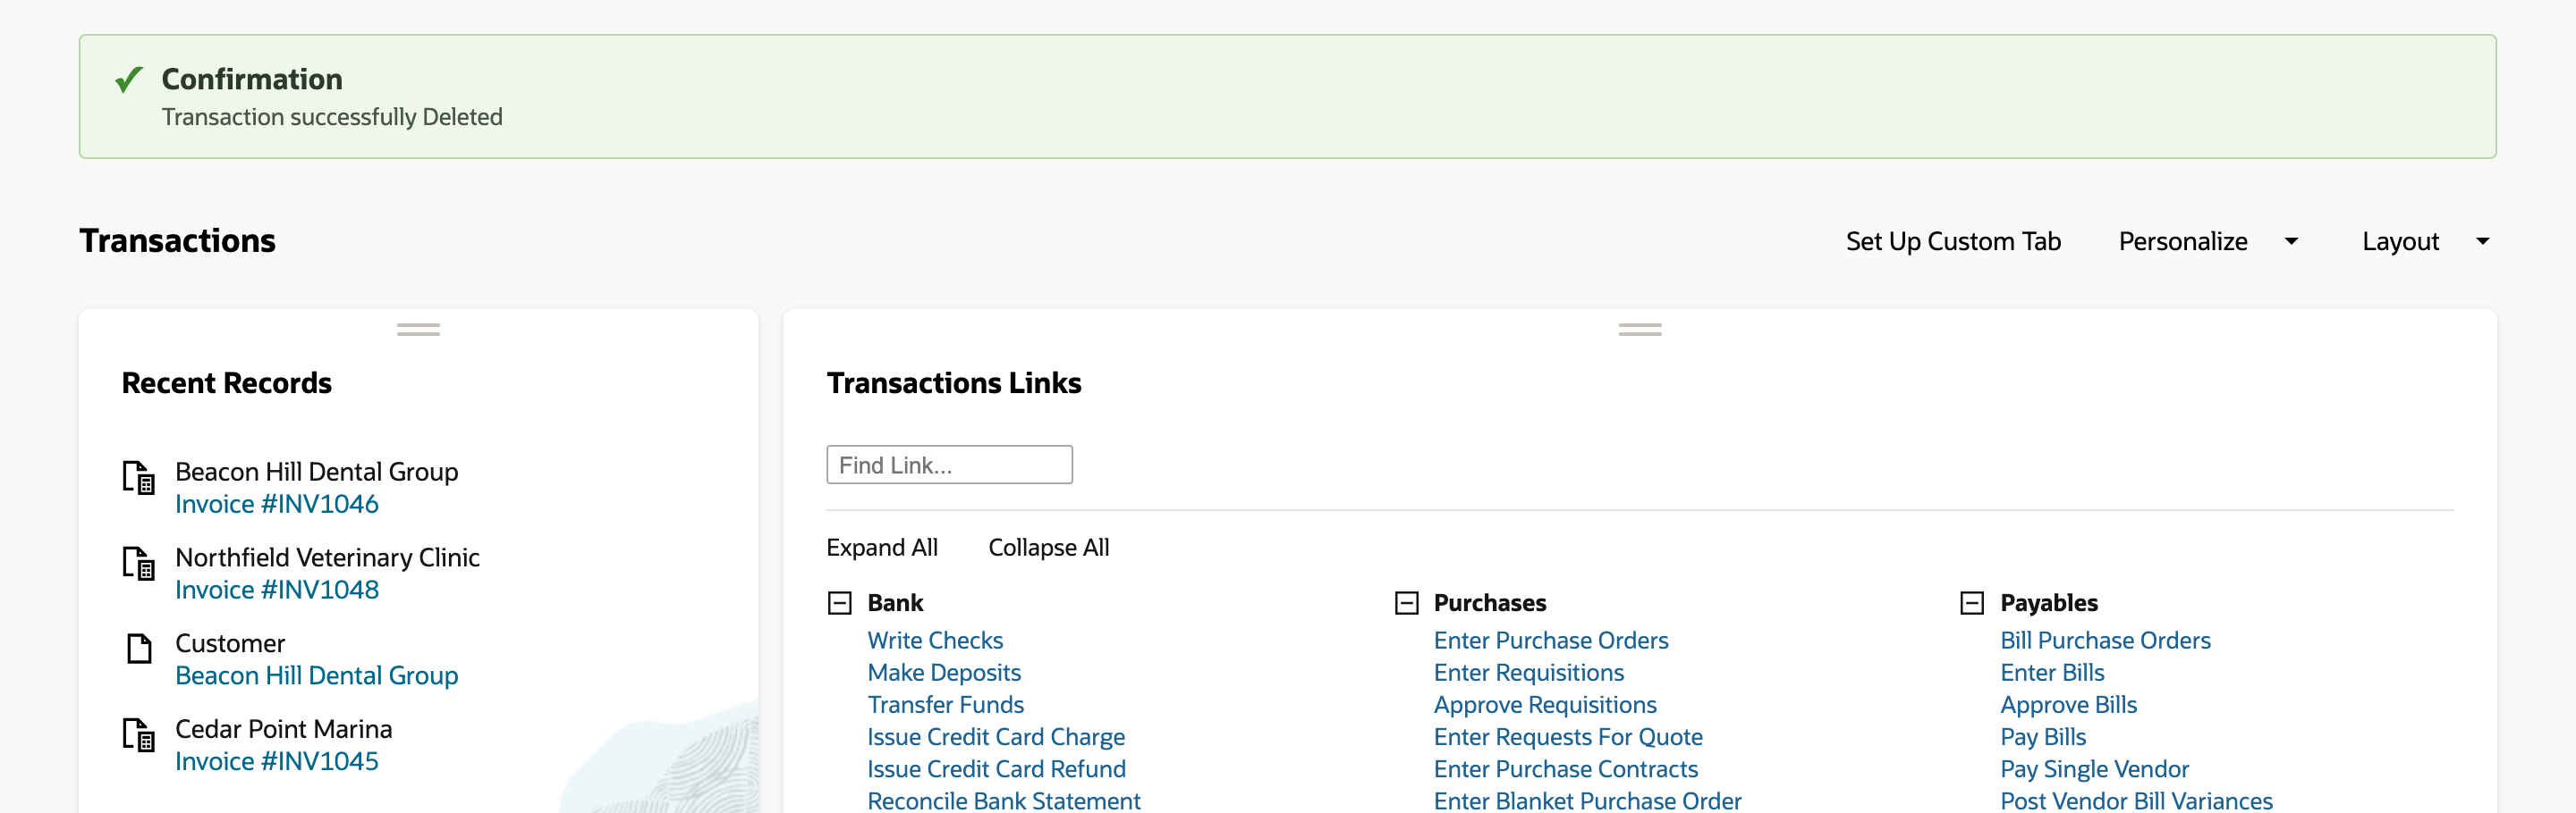Open Beacon Hill Dental Group customer link
2576x813 pixels.
(317, 676)
